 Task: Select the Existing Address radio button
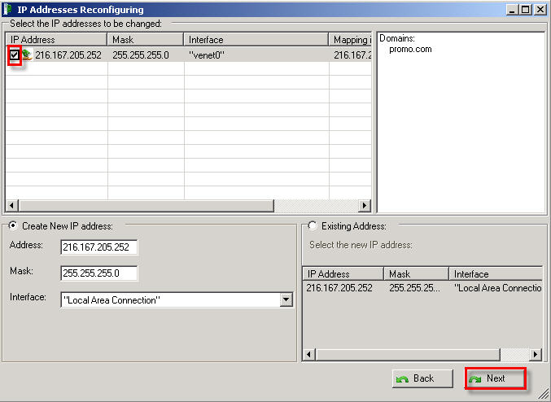pos(313,225)
